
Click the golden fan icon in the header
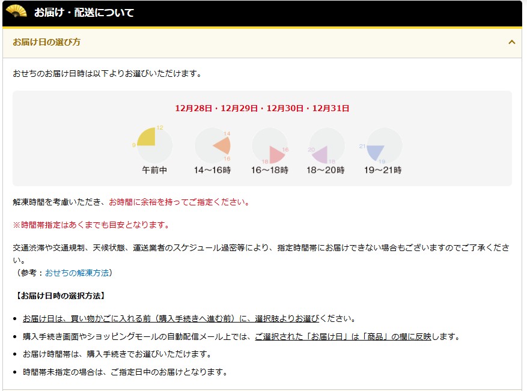[17, 11]
